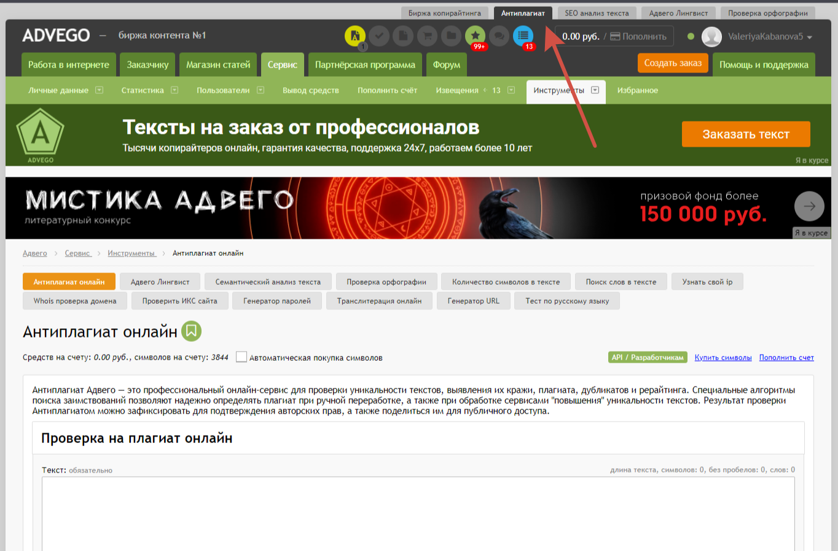Click the grey page icon in header

[403, 36]
